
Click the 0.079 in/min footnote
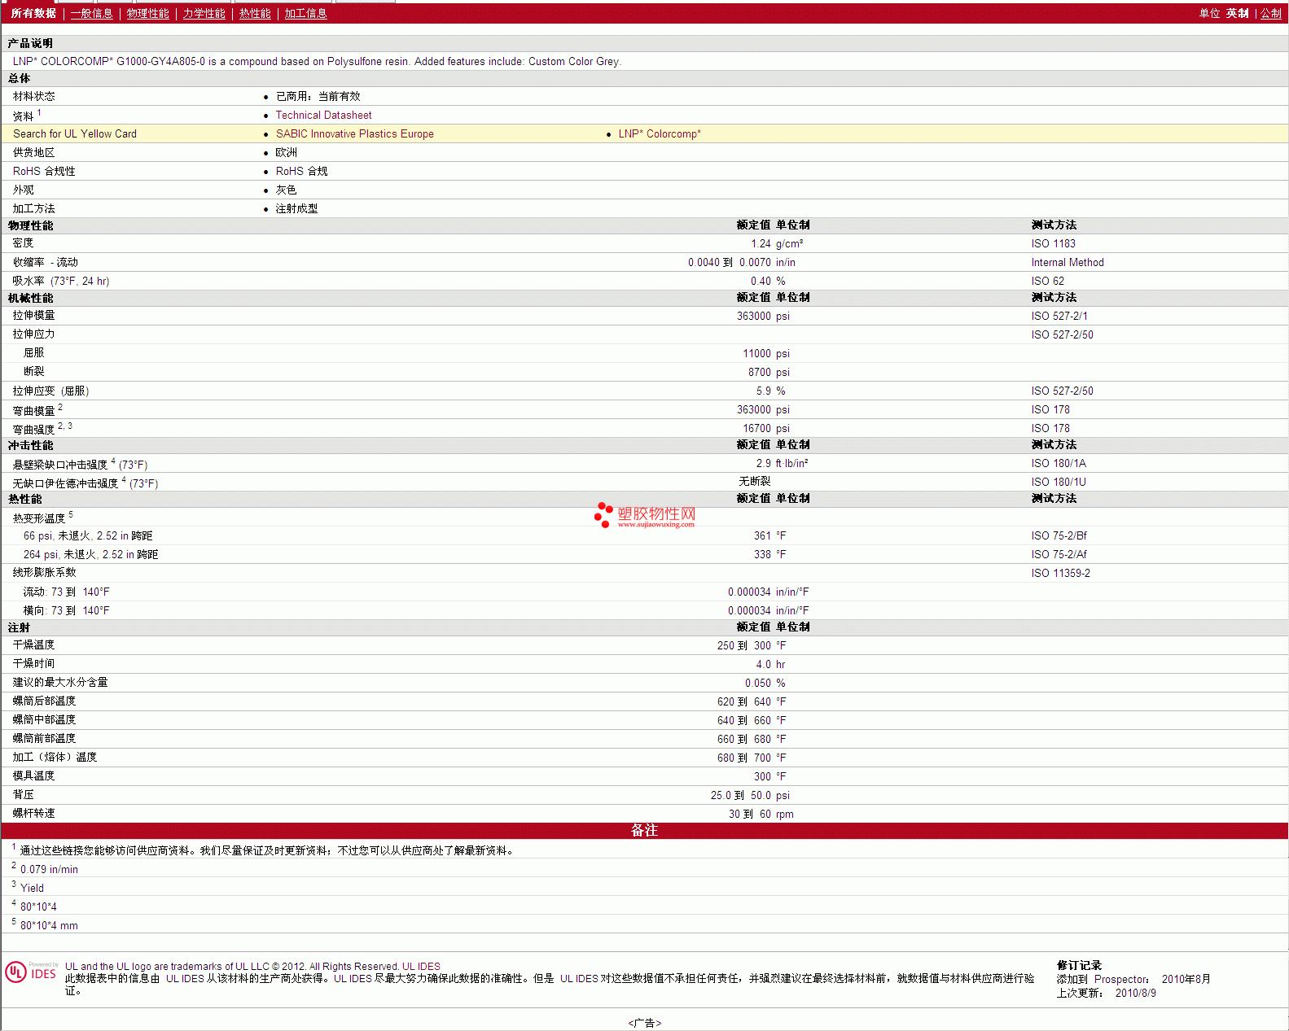(49, 870)
